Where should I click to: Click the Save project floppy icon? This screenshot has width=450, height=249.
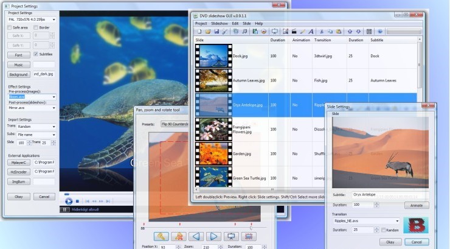tap(216, 32)
